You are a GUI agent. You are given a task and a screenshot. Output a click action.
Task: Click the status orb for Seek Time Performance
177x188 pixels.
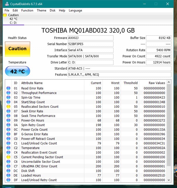coord(8,116)
